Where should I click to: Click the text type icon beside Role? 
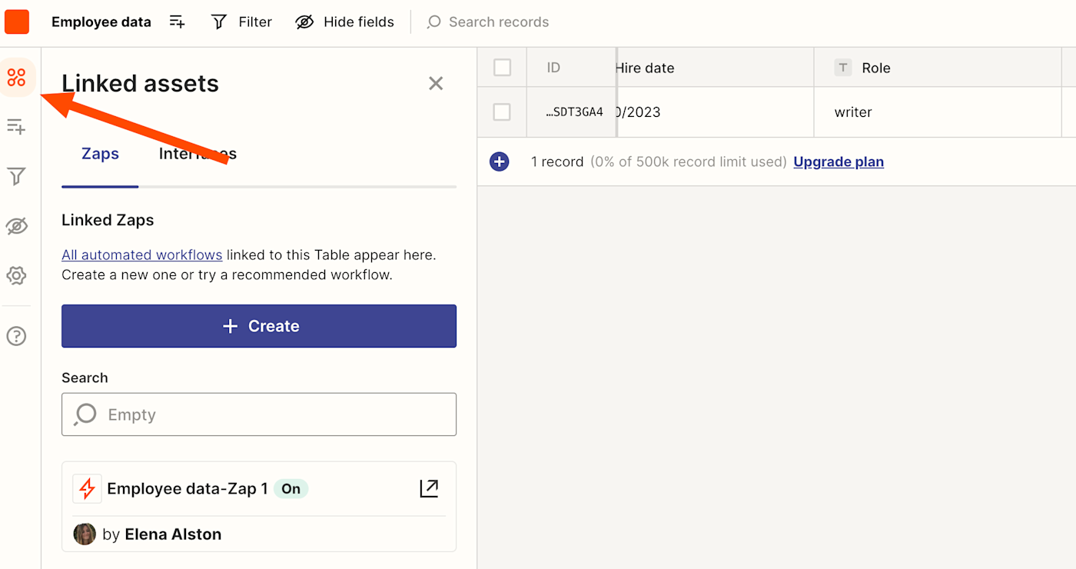coord(843,68)
